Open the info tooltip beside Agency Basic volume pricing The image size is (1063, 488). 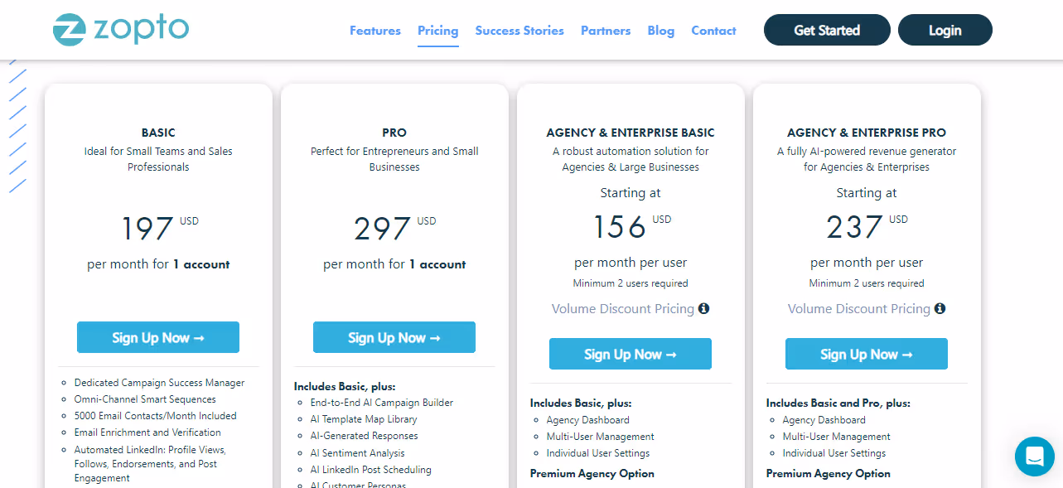703,308
